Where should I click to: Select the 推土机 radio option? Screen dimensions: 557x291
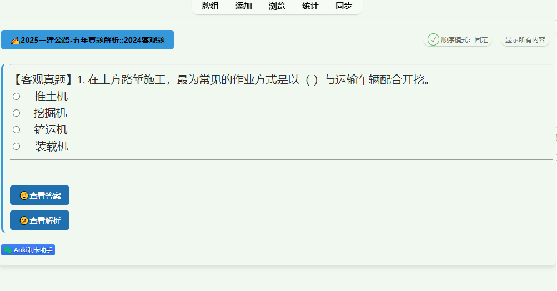(16, 96)
